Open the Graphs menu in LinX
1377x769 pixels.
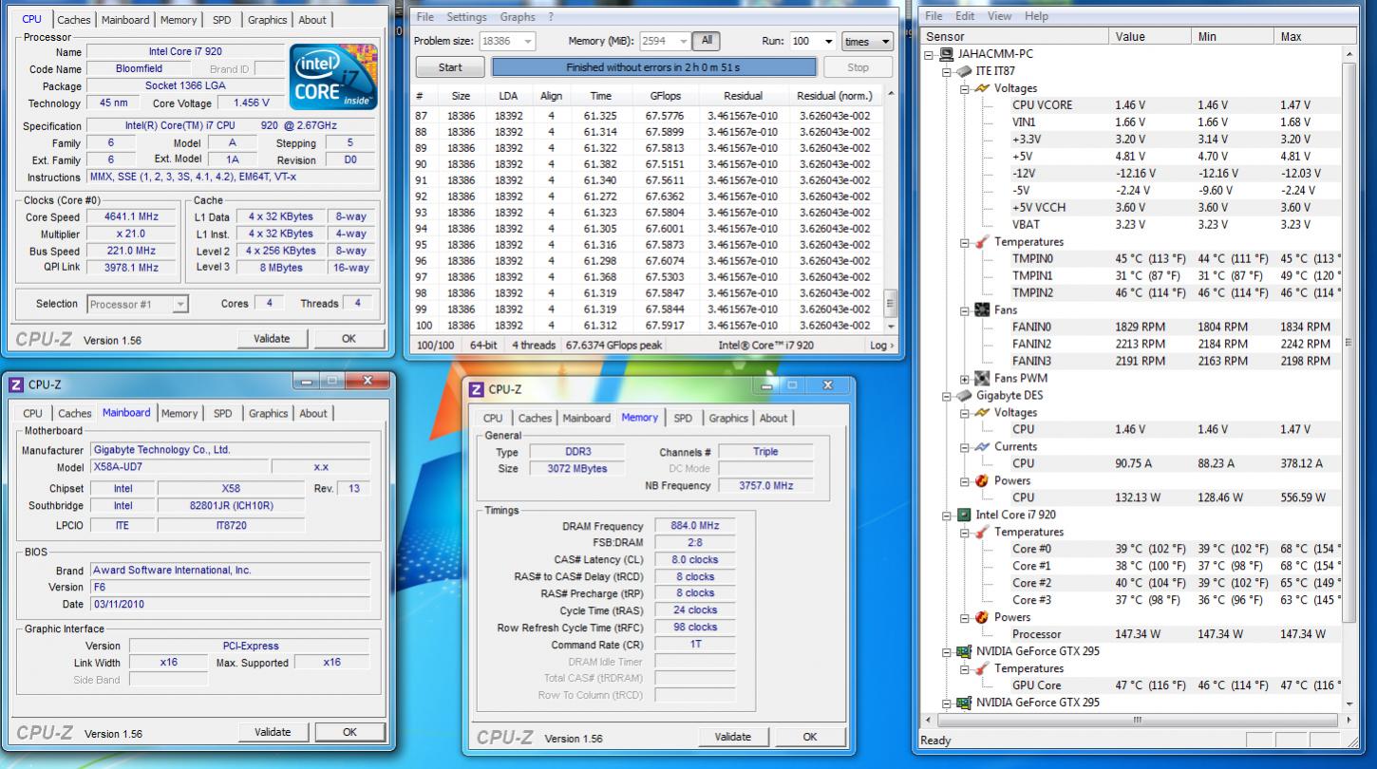pyautogui.click(x=518, y=17)
